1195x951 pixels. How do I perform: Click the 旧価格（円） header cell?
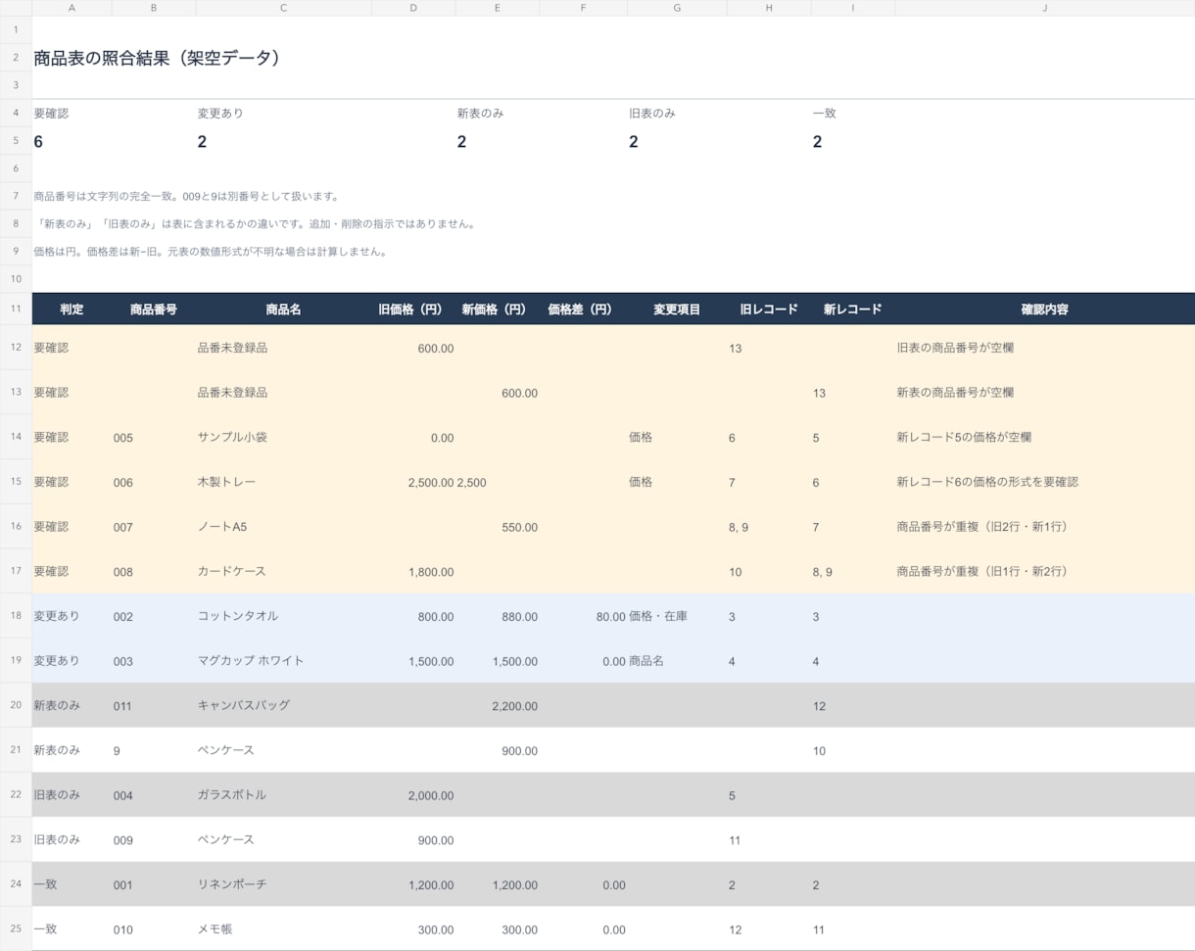coord(413,309)
